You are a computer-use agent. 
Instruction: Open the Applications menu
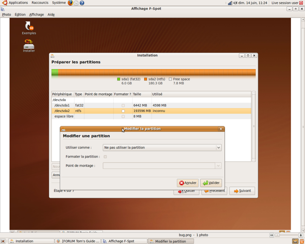click(18, 3)
